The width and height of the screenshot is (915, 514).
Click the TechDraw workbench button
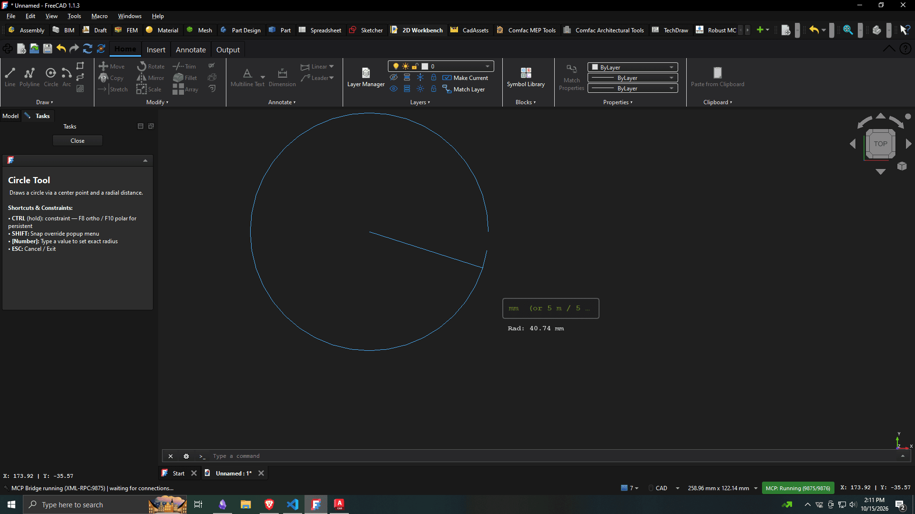coord(670,30)
